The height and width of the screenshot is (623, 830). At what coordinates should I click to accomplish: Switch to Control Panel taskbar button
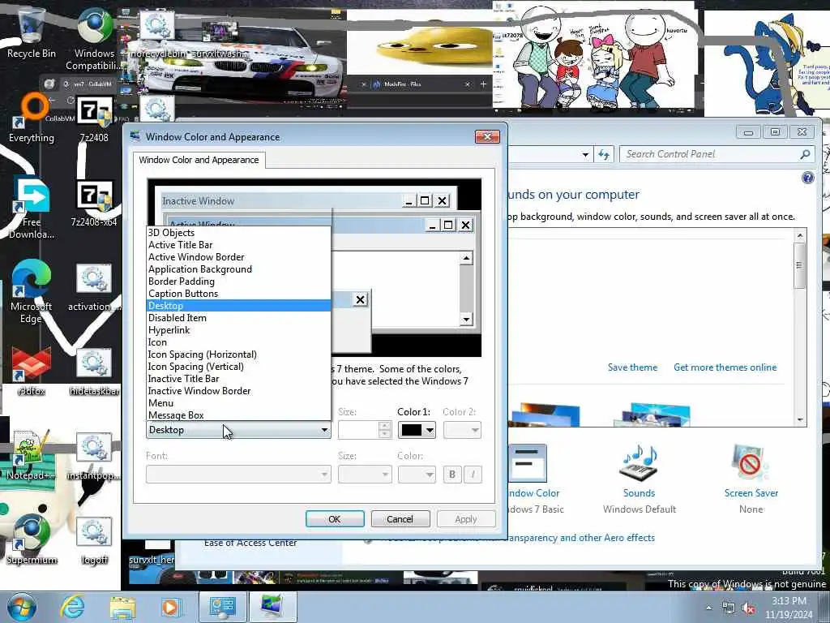click(x=222, y=607)
